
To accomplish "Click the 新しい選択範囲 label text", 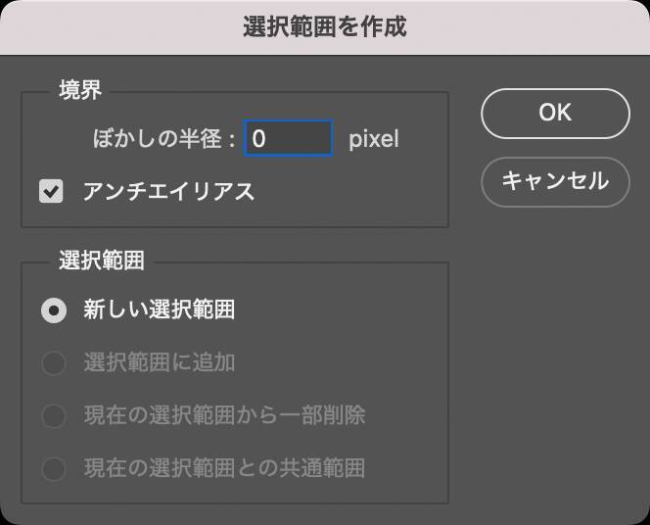I will 159,311.
